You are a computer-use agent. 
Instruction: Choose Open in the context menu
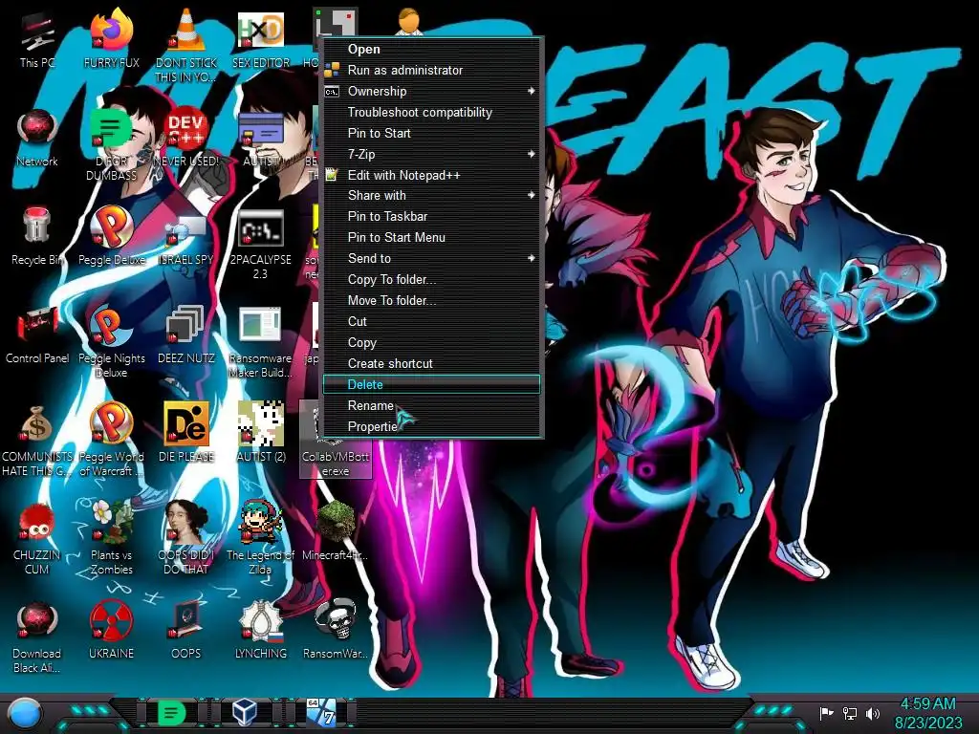[x=431, y=50]
